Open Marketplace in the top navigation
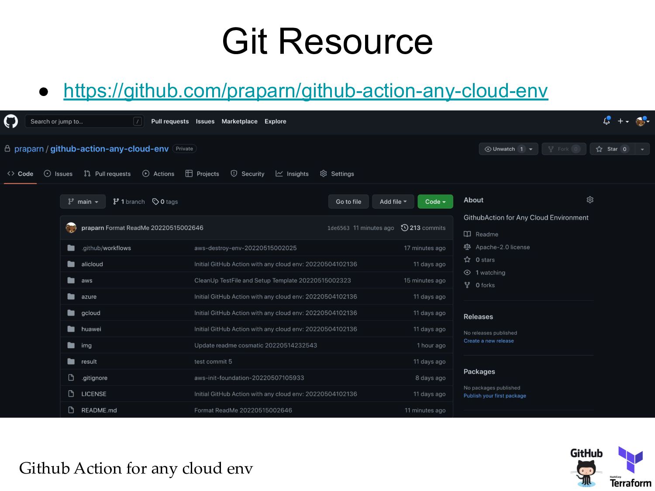 [x=239, y=121]
